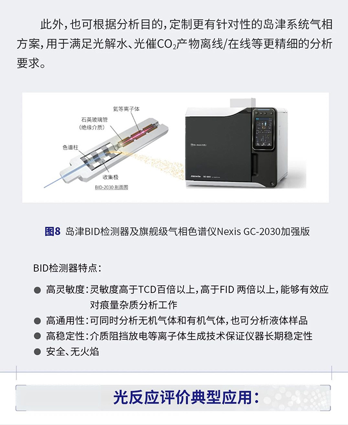This screenshot has width=348, height=425.
Task: Click the Shimadzu brand label on instrument
Action: 198,145
